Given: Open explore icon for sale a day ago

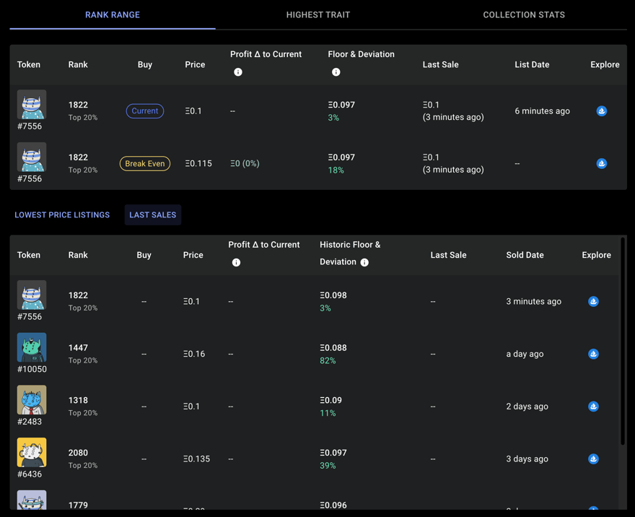Looking at the screenshot, I should [x=593, y=354].
